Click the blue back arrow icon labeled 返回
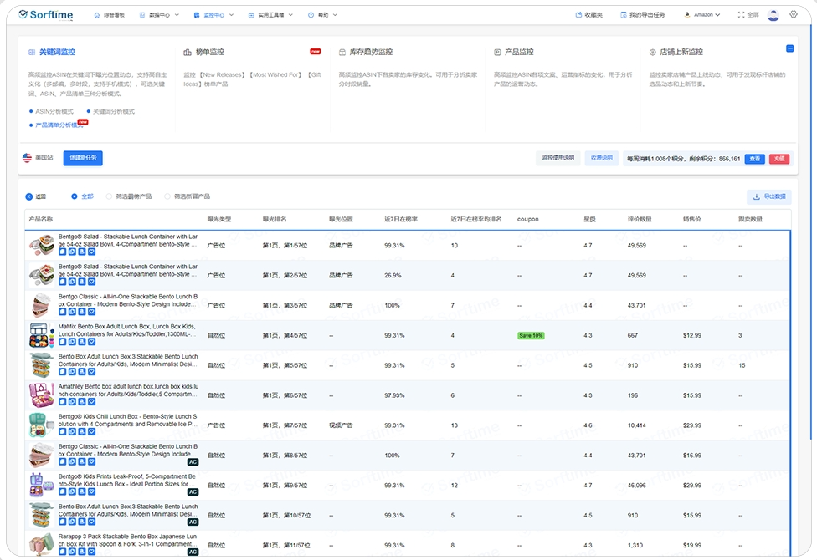The image size is (817, 560). coord(29,196)
